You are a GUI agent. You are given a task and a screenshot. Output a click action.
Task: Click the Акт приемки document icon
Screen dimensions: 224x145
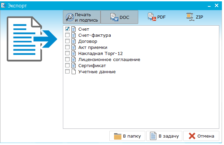(x=74, y=47)
